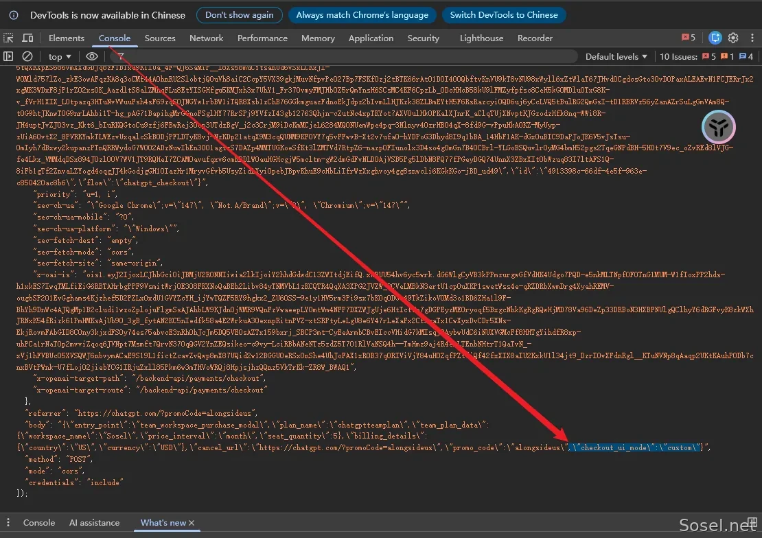Click the "method": "POST" line
762x538 pixels.
pos(59,459)
